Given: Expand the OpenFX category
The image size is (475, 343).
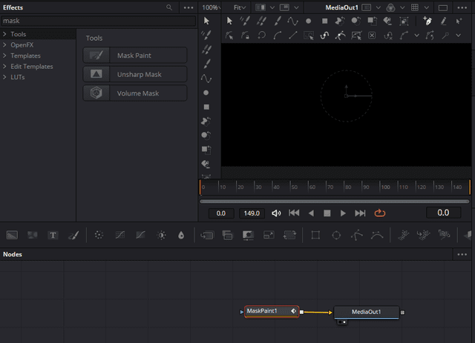Looking at the screenshot, I should point(4,44).
